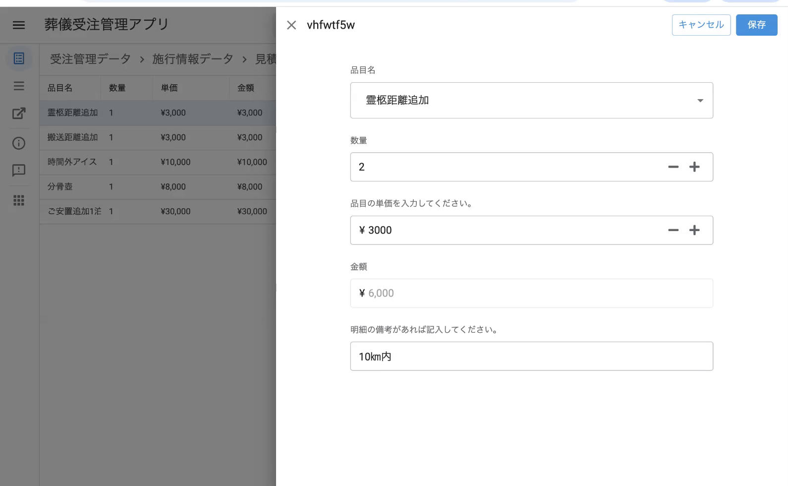Increase 数量 with the plus button
The height and width of the screenshot is (486, 788).
[694, 167]
